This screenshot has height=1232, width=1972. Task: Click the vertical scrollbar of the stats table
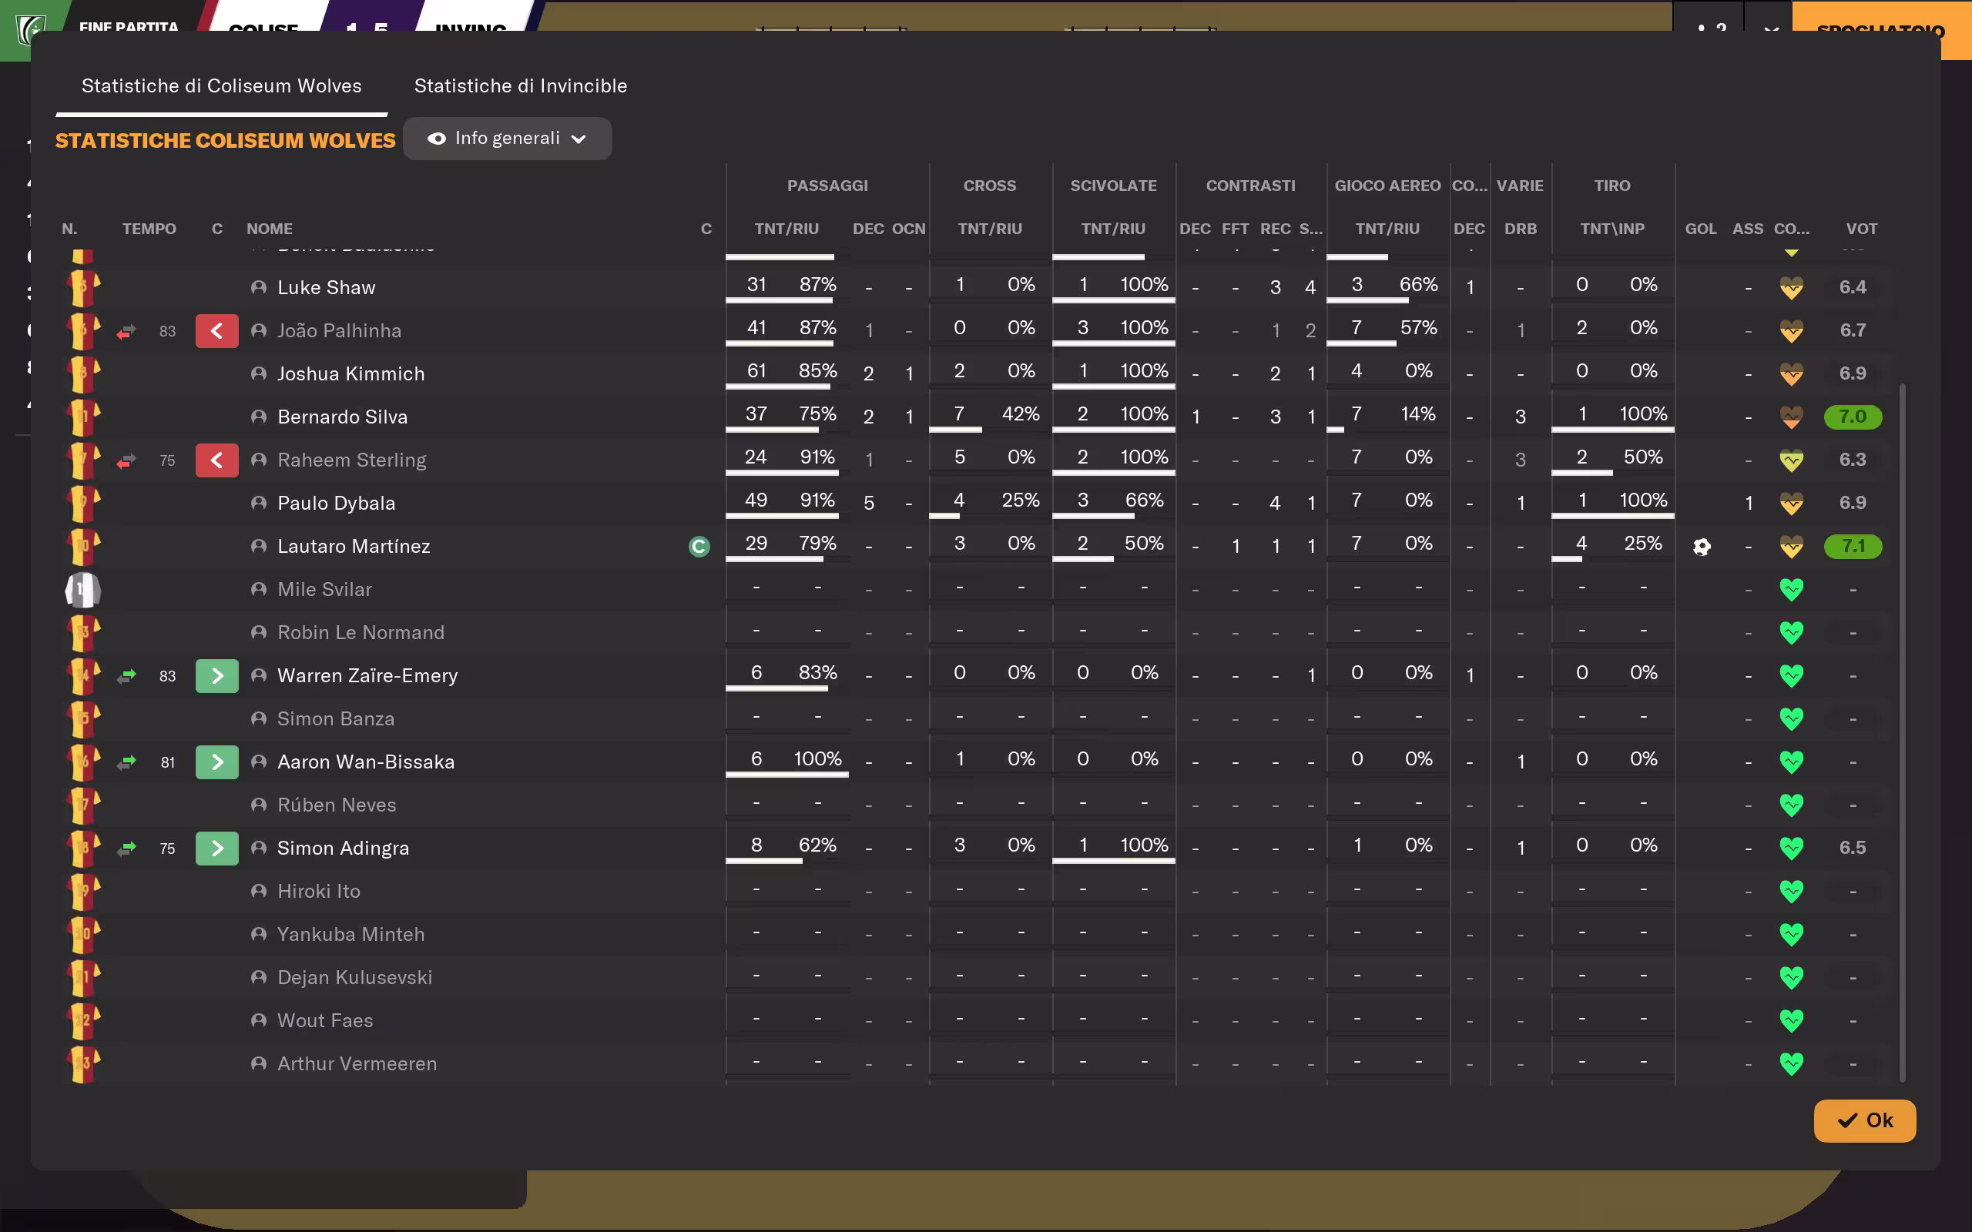tap(1902, 733)
